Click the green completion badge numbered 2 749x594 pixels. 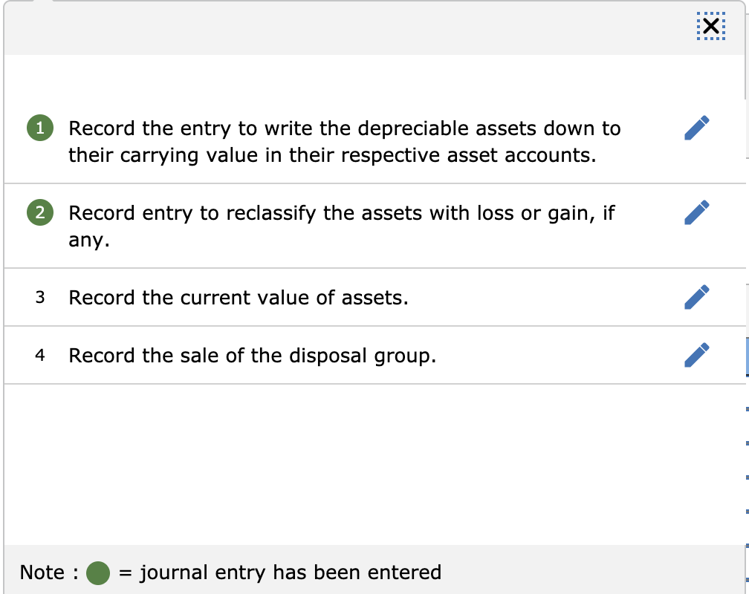click(x=39, y=213)
